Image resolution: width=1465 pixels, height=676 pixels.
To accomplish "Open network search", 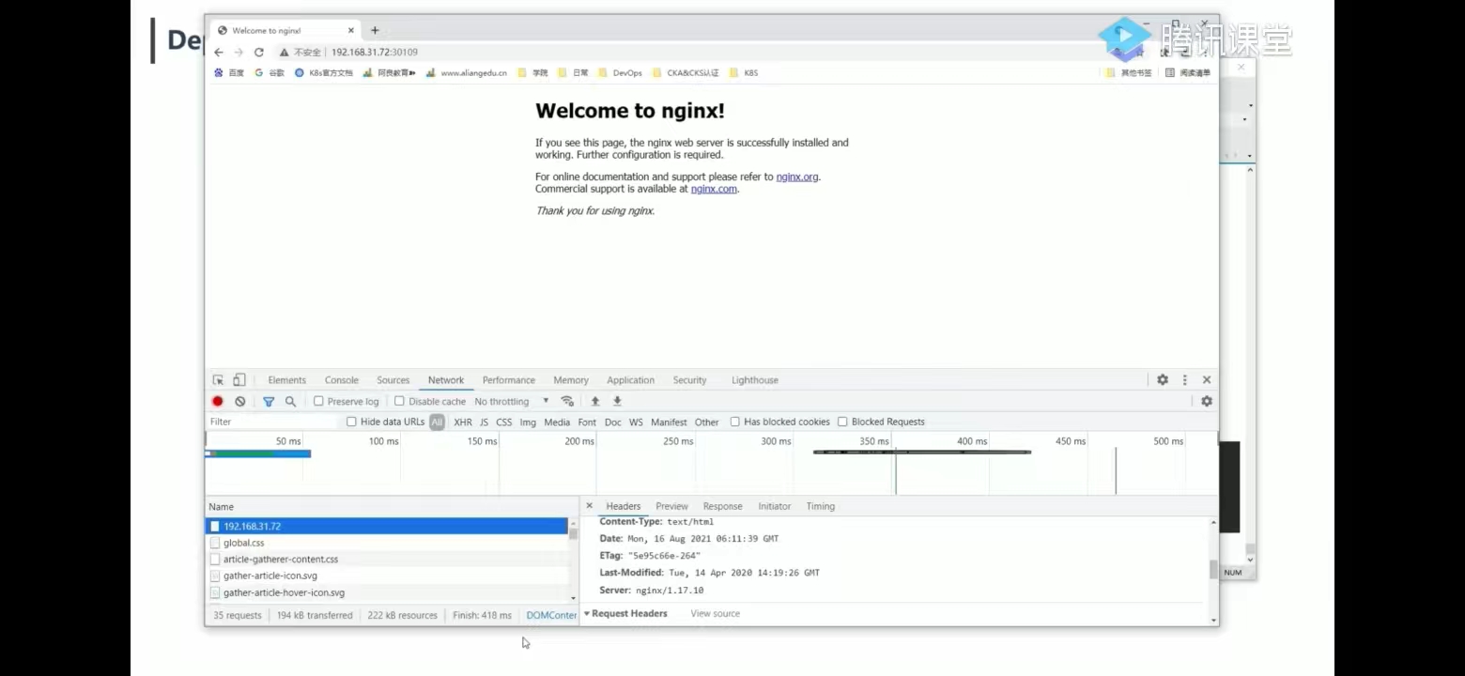I will pos(291,402).
